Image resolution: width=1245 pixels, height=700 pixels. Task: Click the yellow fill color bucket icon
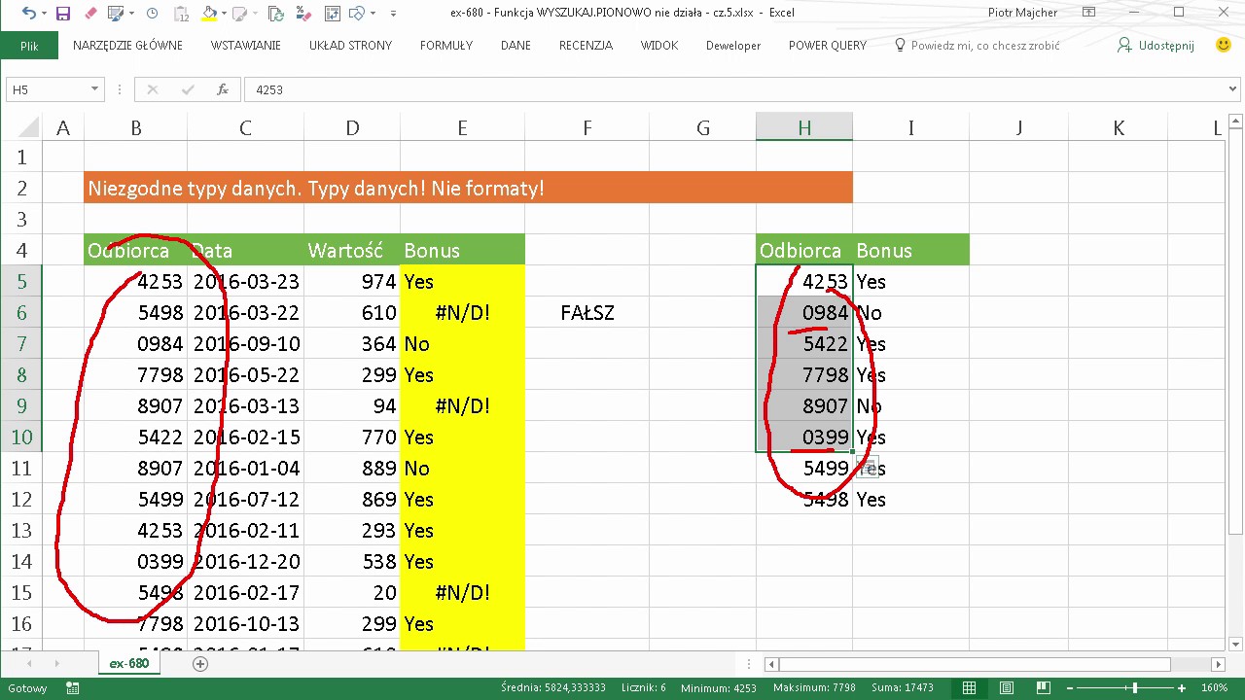point(209,14)
